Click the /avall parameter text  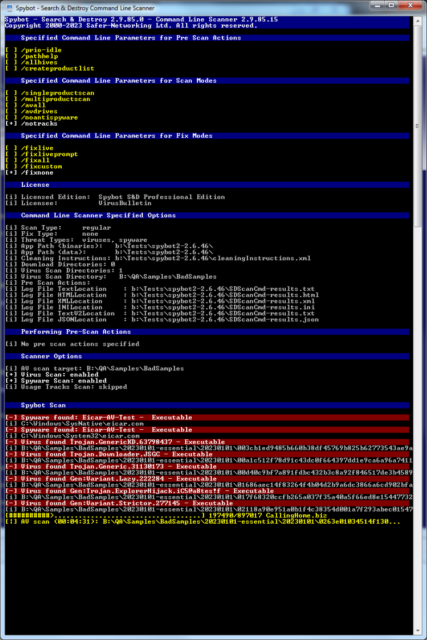33,105
